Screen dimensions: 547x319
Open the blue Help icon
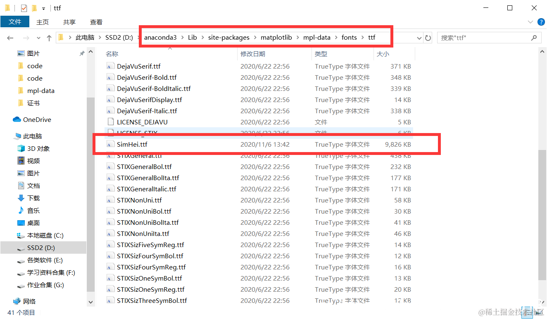pos(541,22)
